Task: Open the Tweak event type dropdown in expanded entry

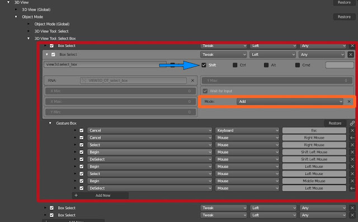Action: click(224, 55)
